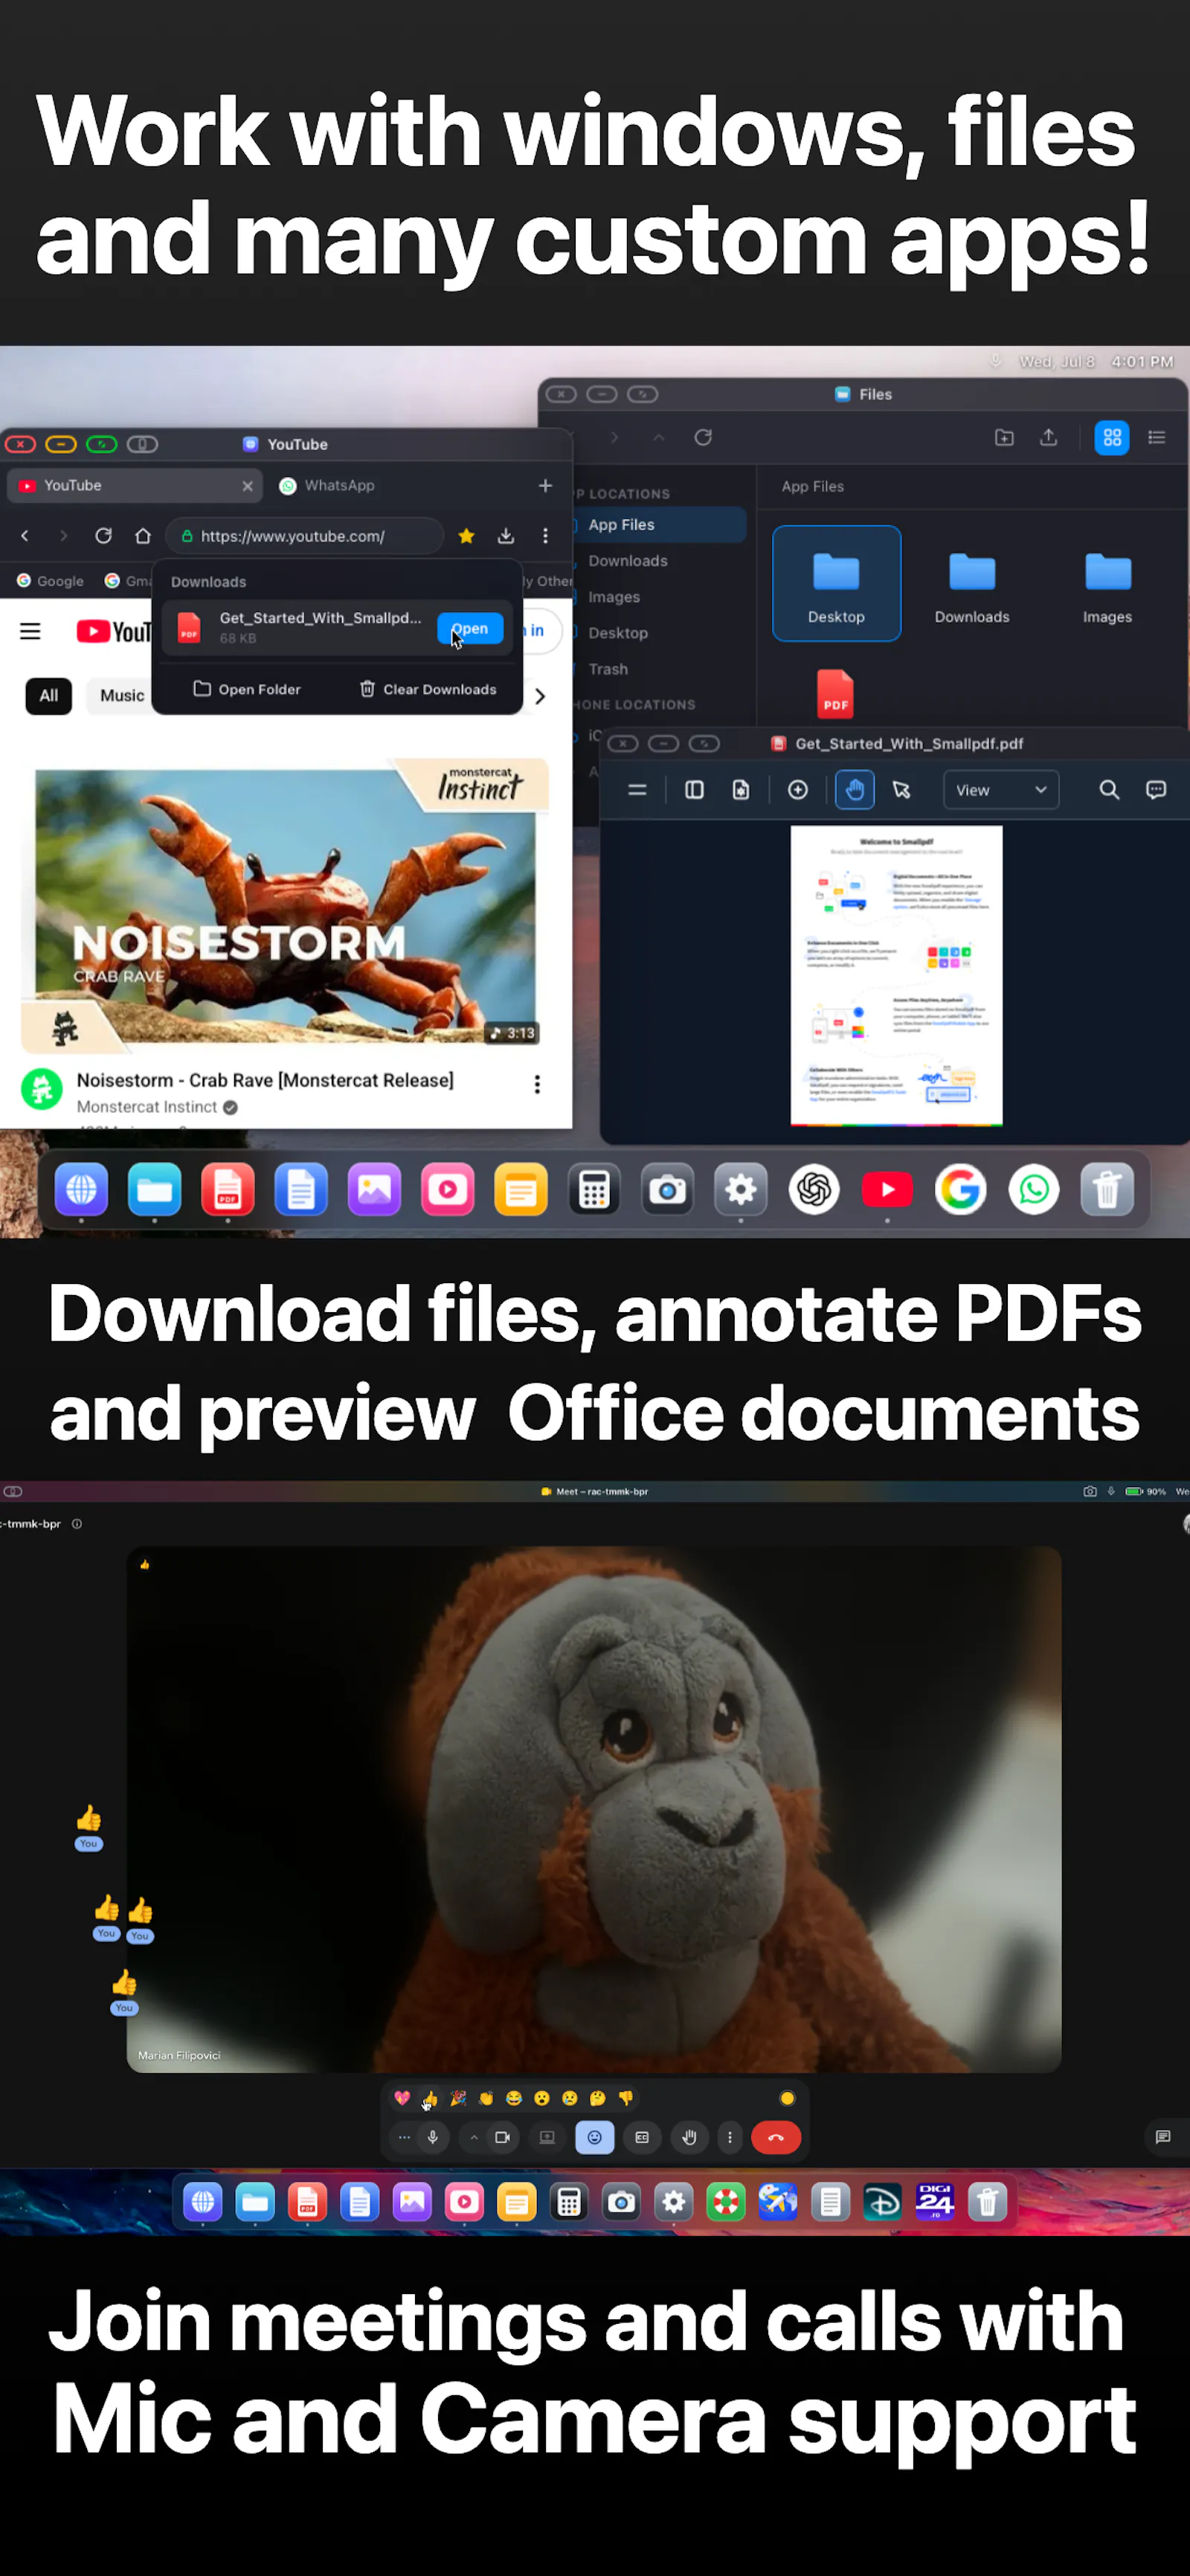This screenshot has height=2576, width=1190.
Task: Open options menu for Crab Rave video
Action: click(x=537, y=1084)
